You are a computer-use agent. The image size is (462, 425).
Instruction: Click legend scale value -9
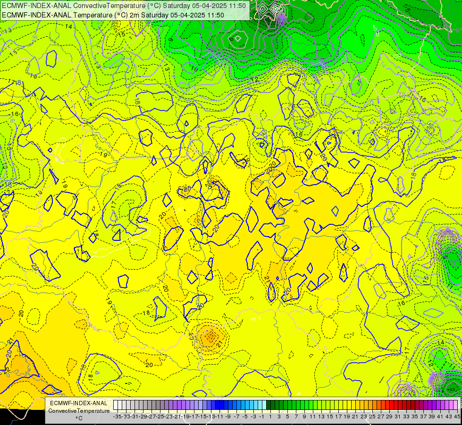click(x=228, y=416)
